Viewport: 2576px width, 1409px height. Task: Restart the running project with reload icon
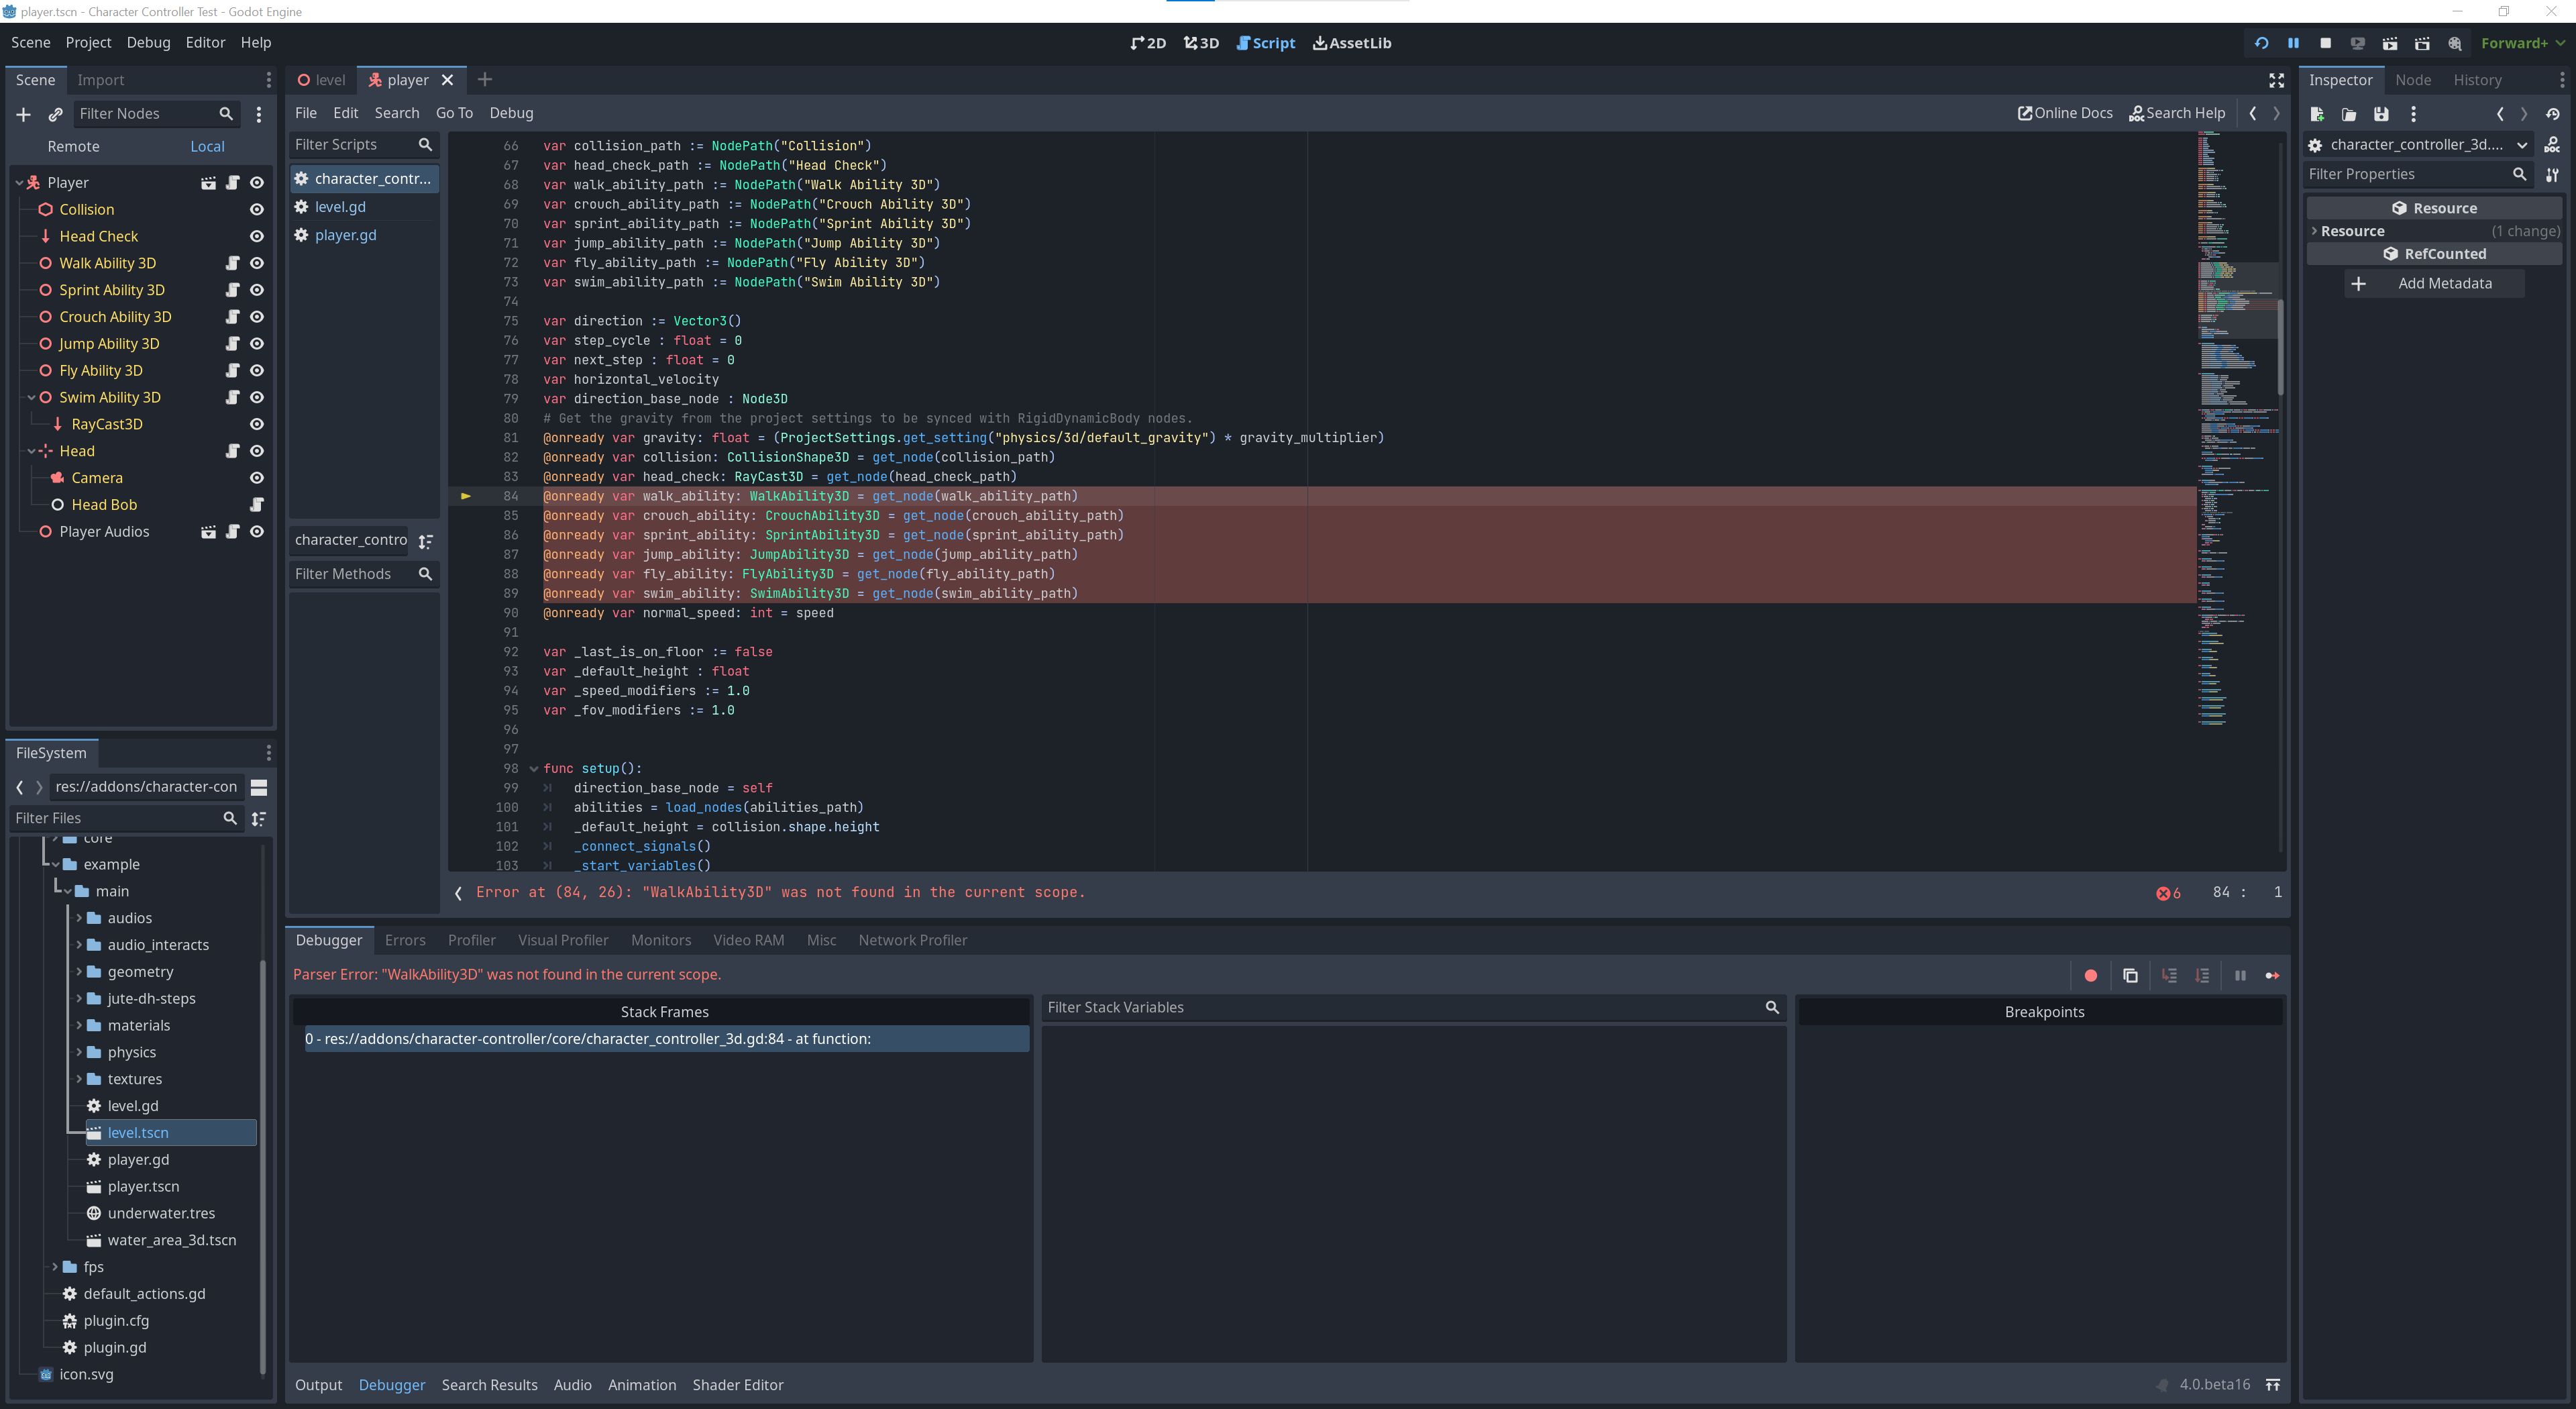[2261, 43]
